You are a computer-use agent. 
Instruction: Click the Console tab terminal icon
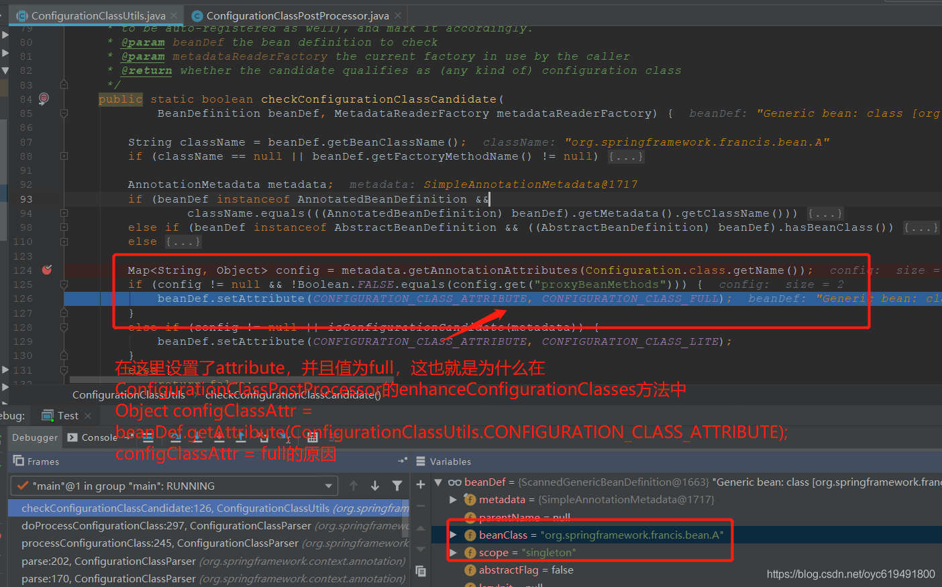73,437
